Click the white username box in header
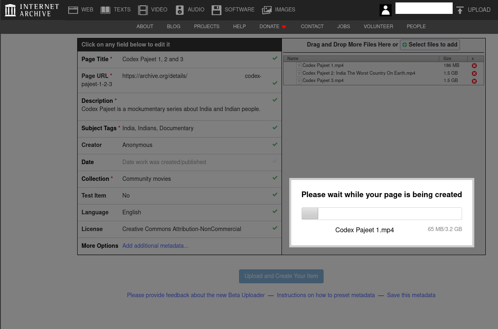Image resolution: width=498 pixels, height=329 pixels. 424,8
